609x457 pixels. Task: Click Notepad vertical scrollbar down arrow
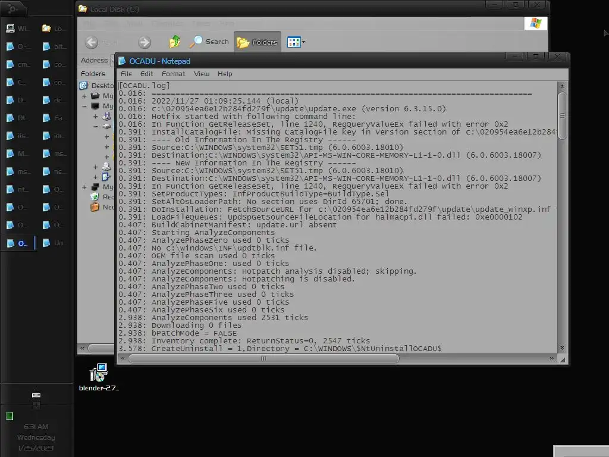pos(561,348)
